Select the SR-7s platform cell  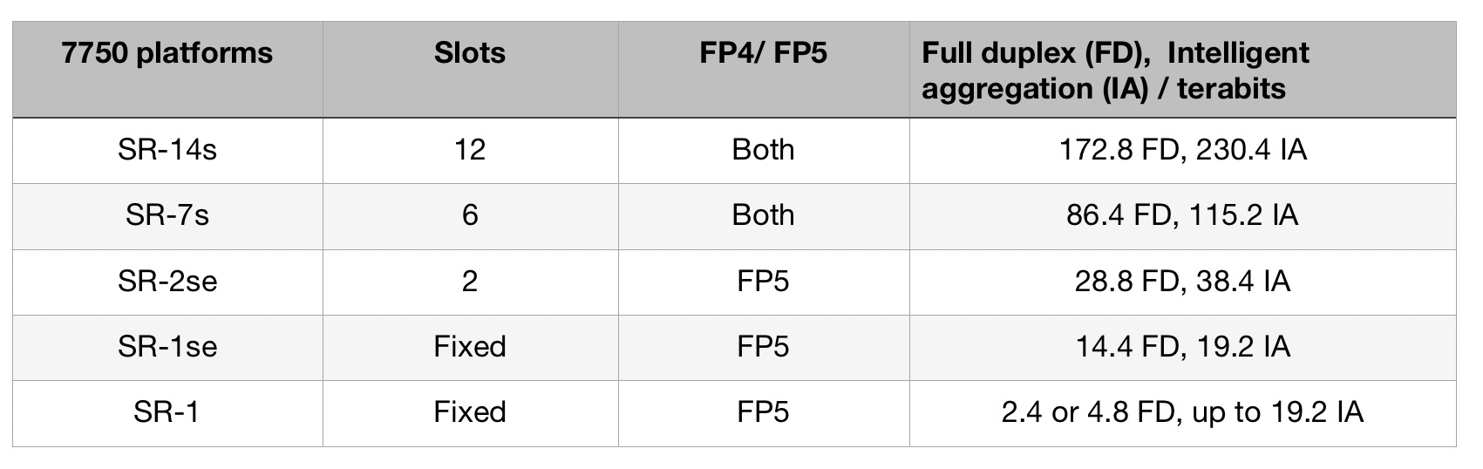[167, 215]
